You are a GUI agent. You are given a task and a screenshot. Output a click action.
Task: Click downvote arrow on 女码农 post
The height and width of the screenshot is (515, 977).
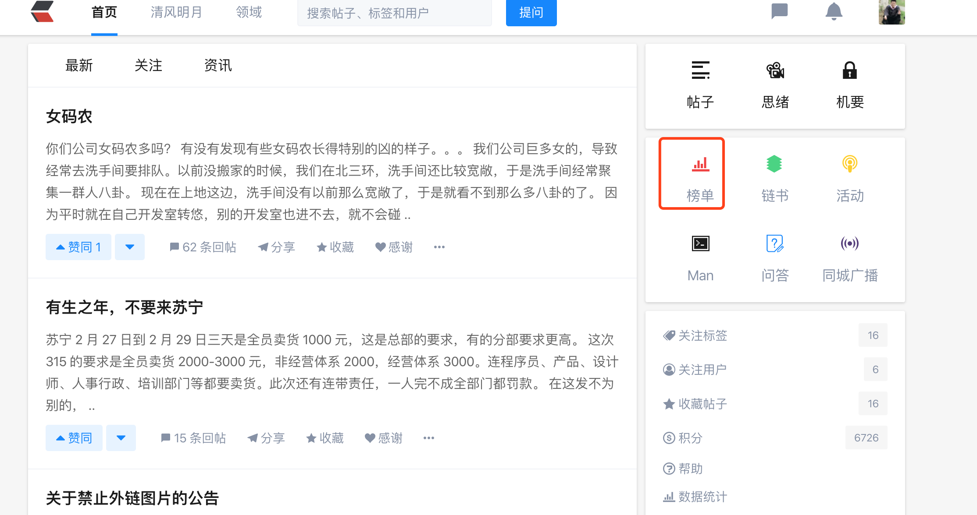click(x=130, y=247)
